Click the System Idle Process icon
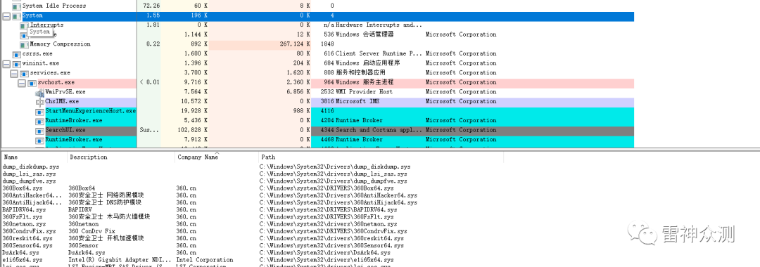The image size is (760, 267). click(x=16, y=6)
